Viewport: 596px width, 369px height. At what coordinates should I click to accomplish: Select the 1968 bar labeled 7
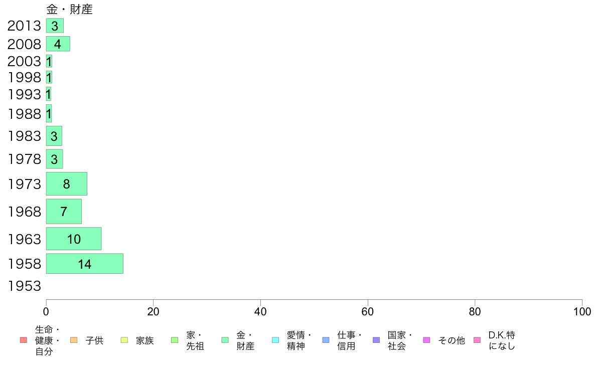(64, 211)
